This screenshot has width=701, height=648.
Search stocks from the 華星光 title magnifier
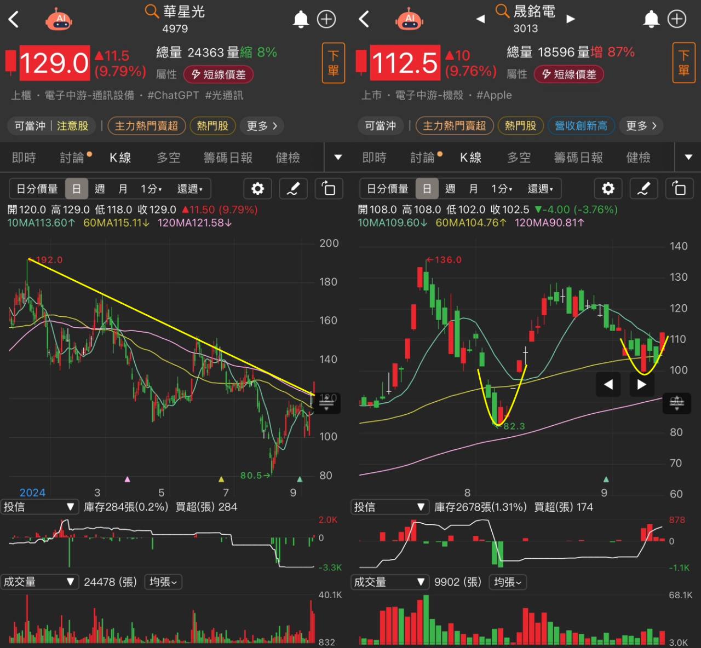click(x=152, y=11)
